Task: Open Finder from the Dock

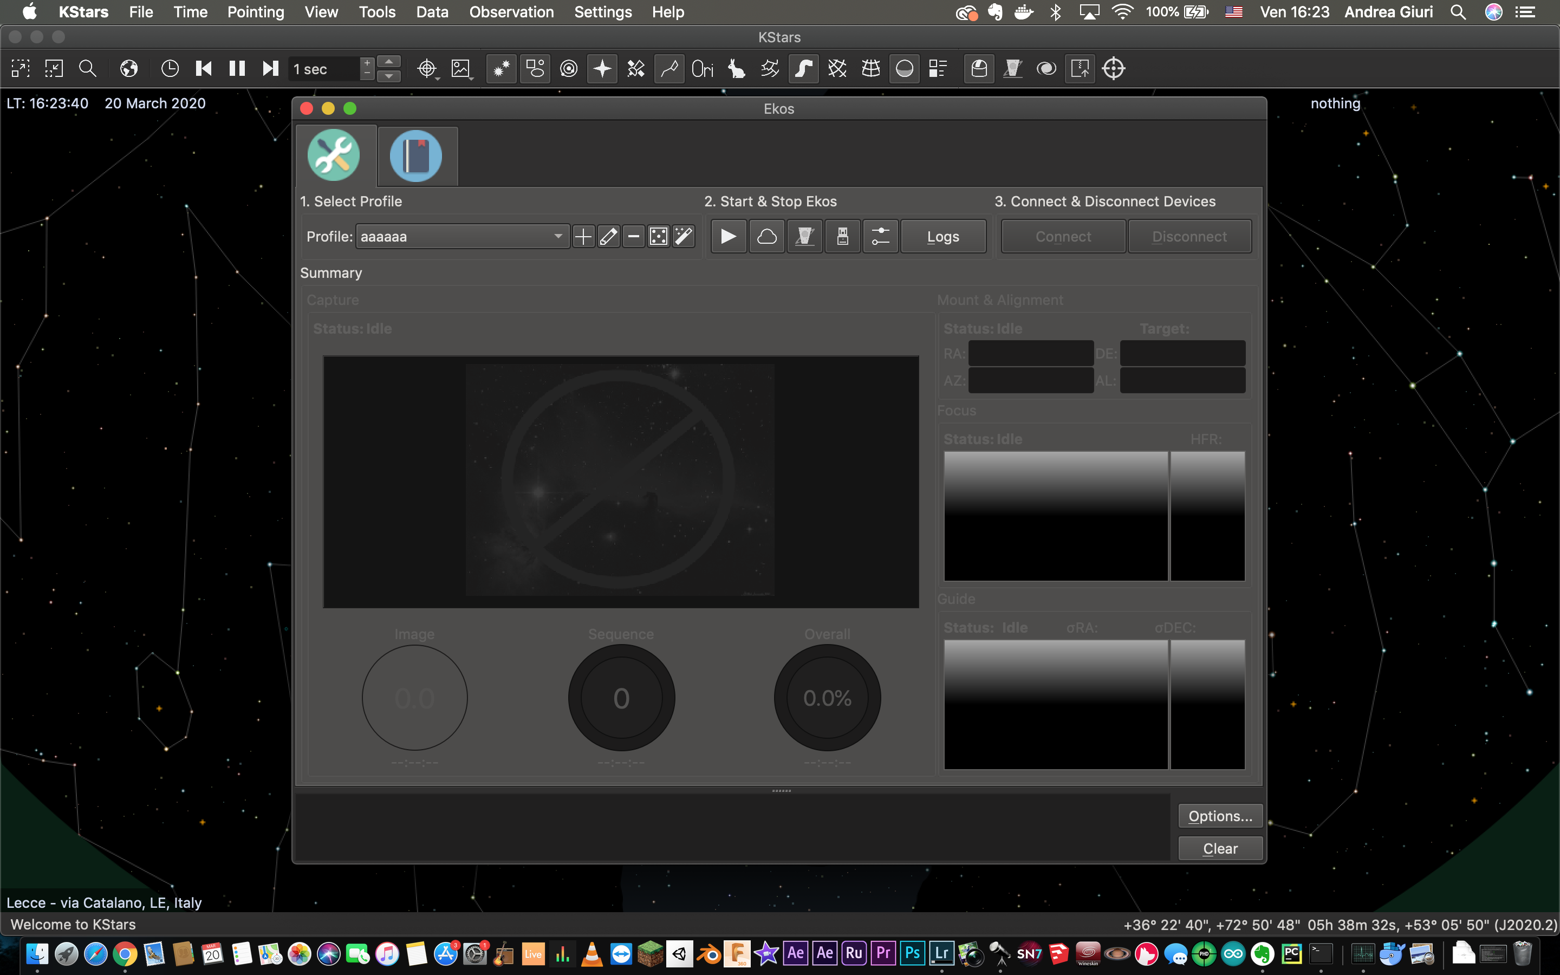Action: tap(37, 954)
